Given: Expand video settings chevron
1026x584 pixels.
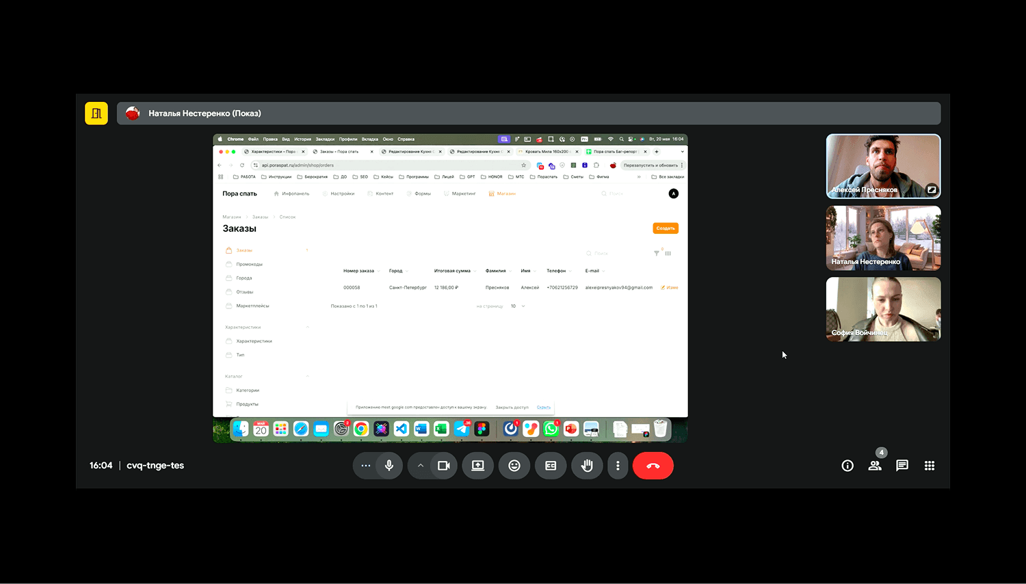Looking at the screenshot, I should point(421,466).
